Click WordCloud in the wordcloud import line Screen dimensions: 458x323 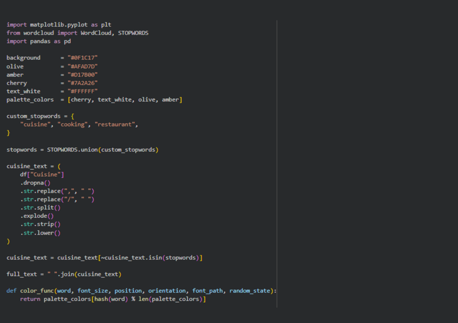(x=94, y=33)
